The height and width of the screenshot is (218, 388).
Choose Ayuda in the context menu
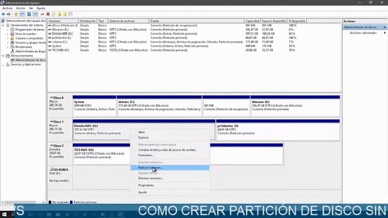(x=170, y=193)
